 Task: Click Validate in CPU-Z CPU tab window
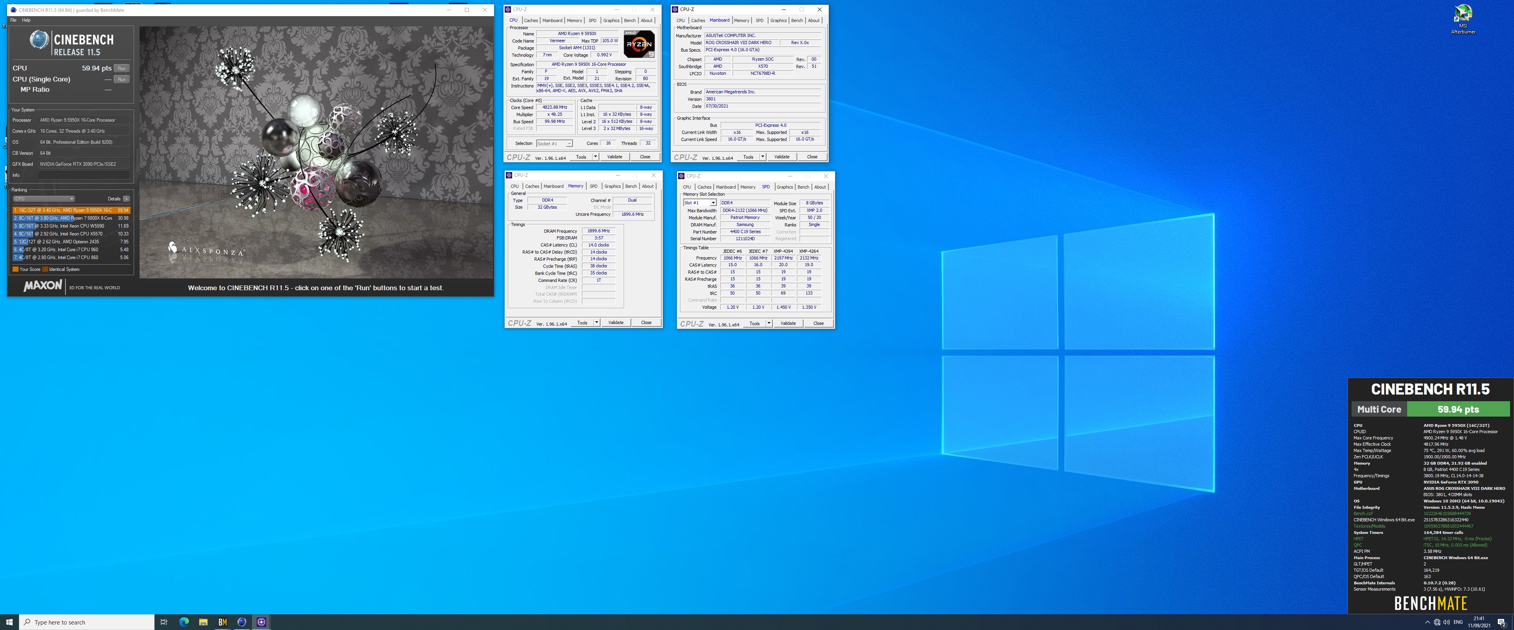615,157
